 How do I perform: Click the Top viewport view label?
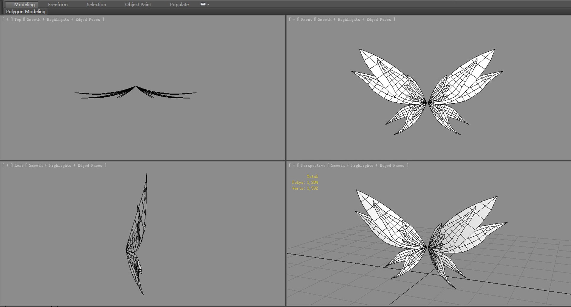(x=18, y=19)
